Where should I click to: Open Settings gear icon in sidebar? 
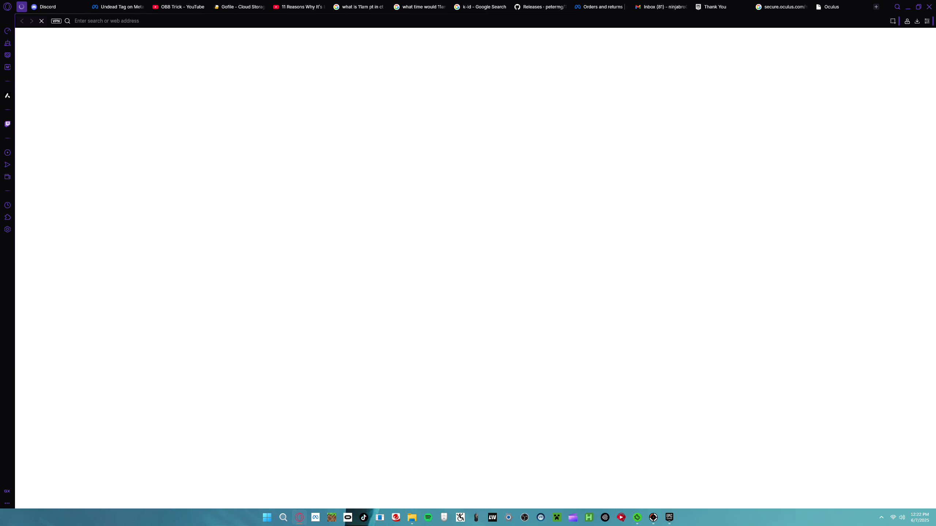pyautogui.click(x=7, y=229)
